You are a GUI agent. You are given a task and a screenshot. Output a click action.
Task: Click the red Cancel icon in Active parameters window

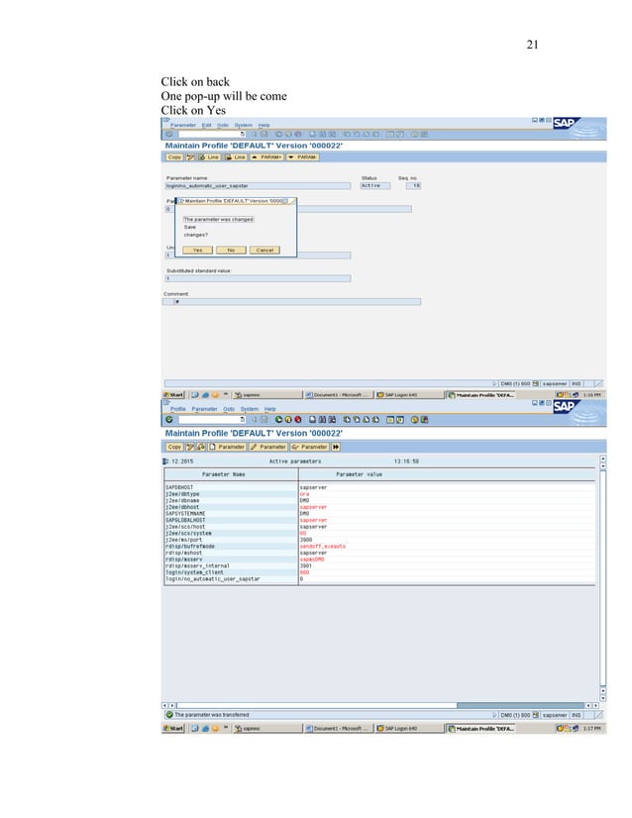[298, 420]
